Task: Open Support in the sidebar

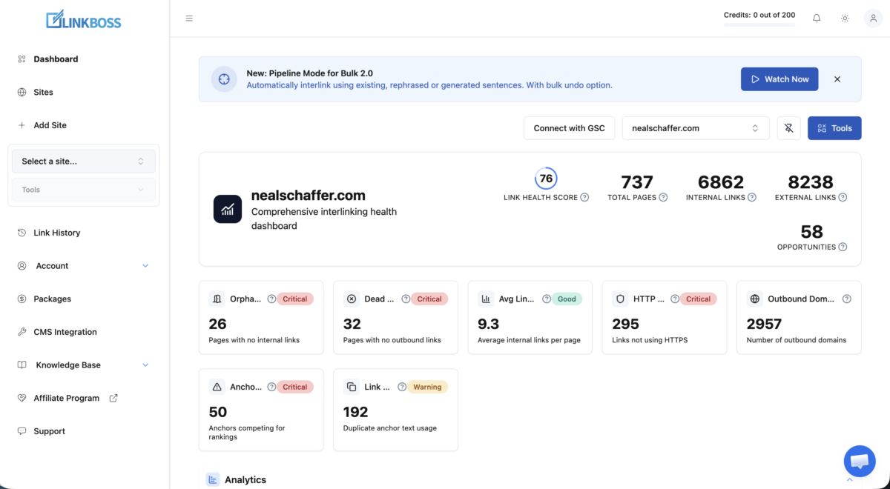Action: point(49,431)
